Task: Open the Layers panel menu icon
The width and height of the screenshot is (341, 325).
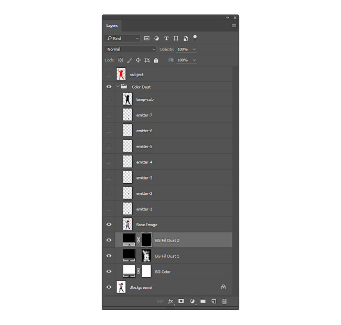Action: (234, 26)
